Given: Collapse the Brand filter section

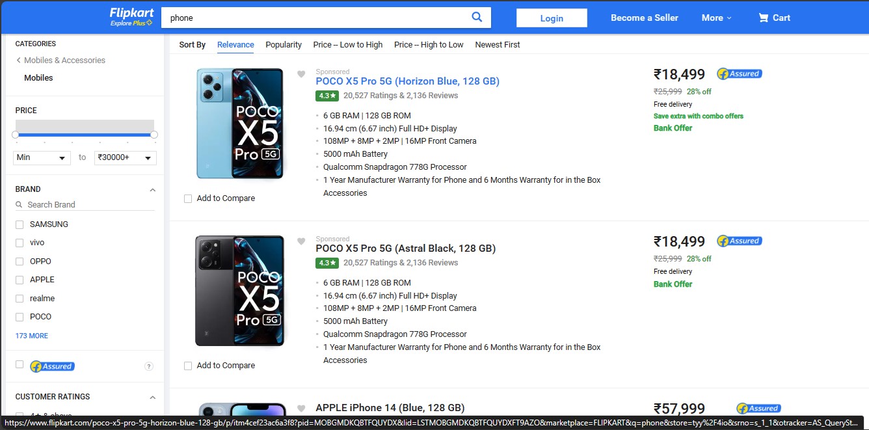Looking at the screenshot, I should (x=153, y=190).
